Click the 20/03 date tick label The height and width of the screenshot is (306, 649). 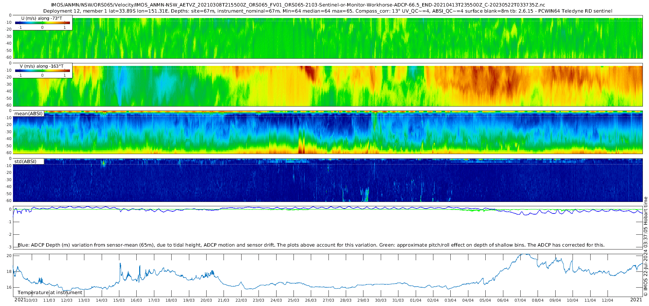pos(206,300)
